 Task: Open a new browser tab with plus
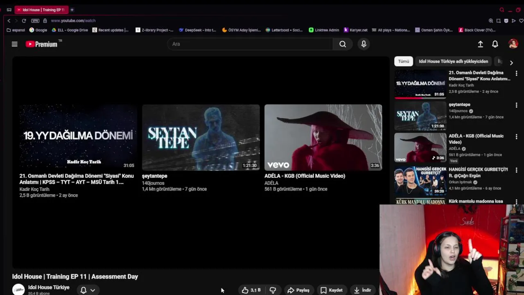pos(72,10)
